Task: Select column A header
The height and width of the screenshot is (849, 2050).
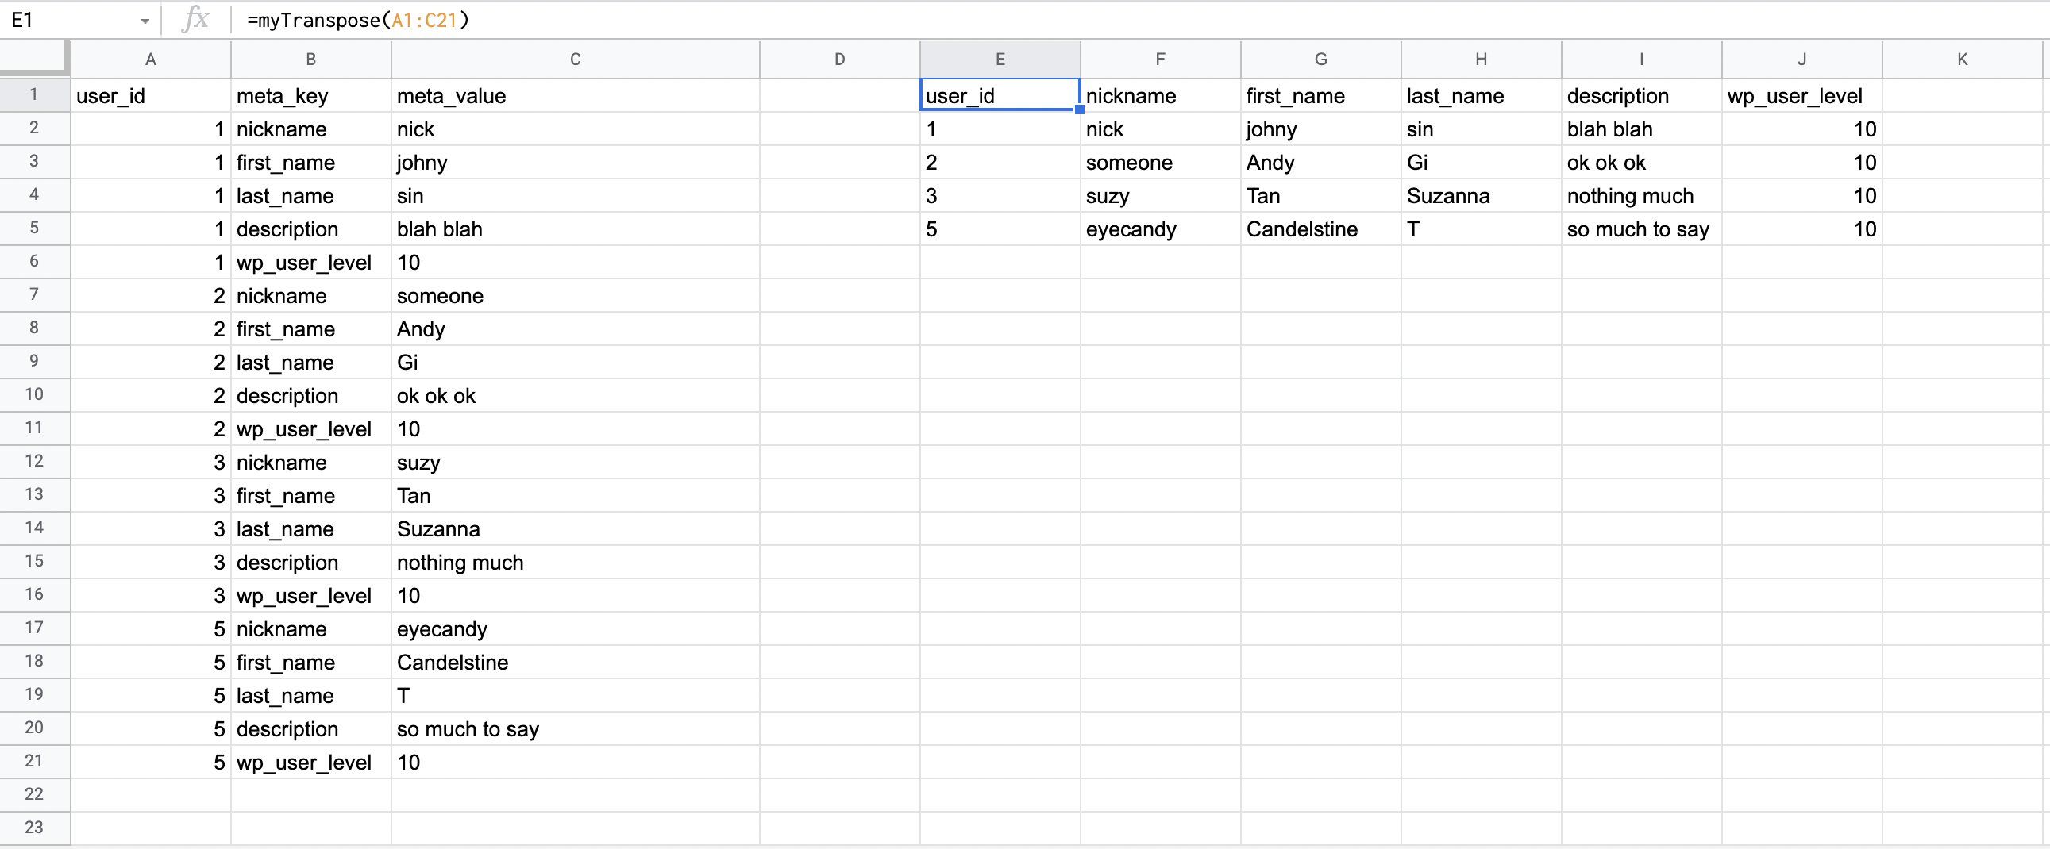Action: [x=150, y=58]
